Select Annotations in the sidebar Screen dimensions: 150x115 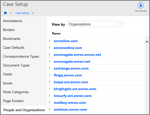click(13, 21)
